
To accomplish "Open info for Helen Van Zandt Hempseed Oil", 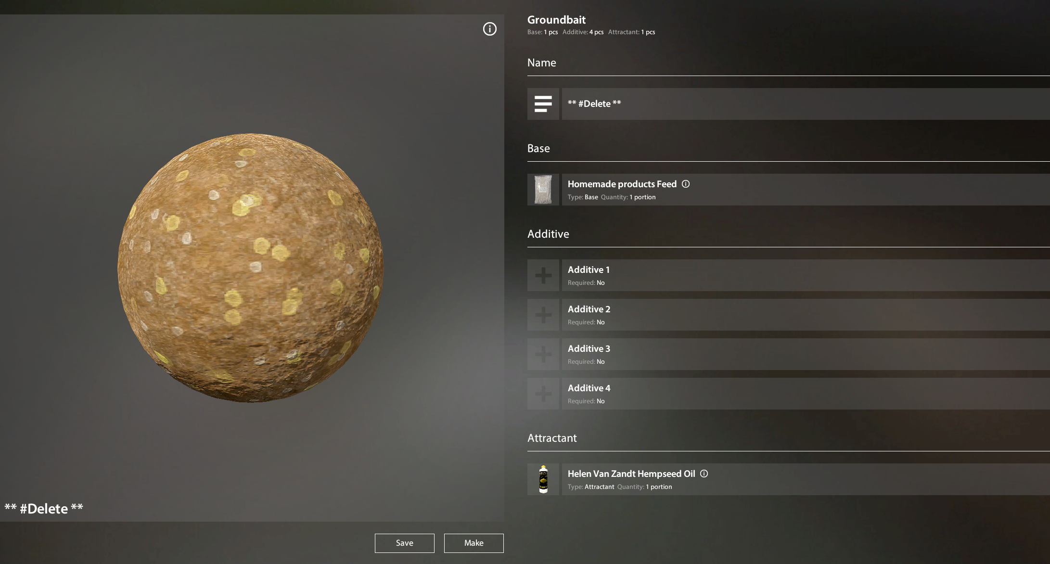I will [x=704, y=474].
